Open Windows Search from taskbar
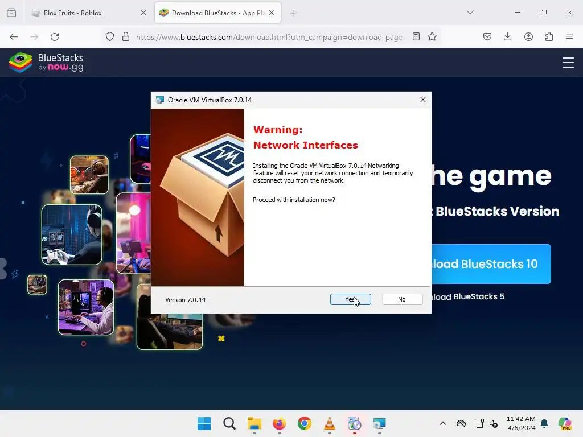The image size is (583, 437). (229, 423)
